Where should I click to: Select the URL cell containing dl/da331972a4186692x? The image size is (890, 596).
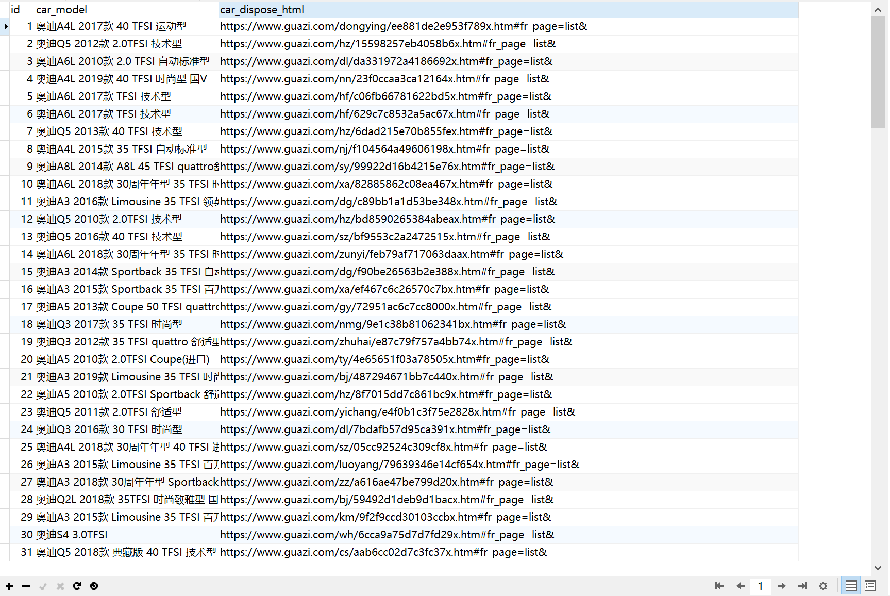(x=509, y=61)
